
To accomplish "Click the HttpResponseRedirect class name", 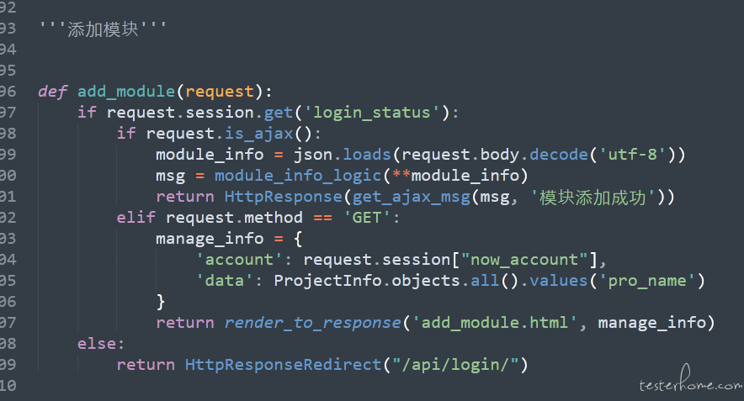I will pyautogui.click(x=284, y=365).
